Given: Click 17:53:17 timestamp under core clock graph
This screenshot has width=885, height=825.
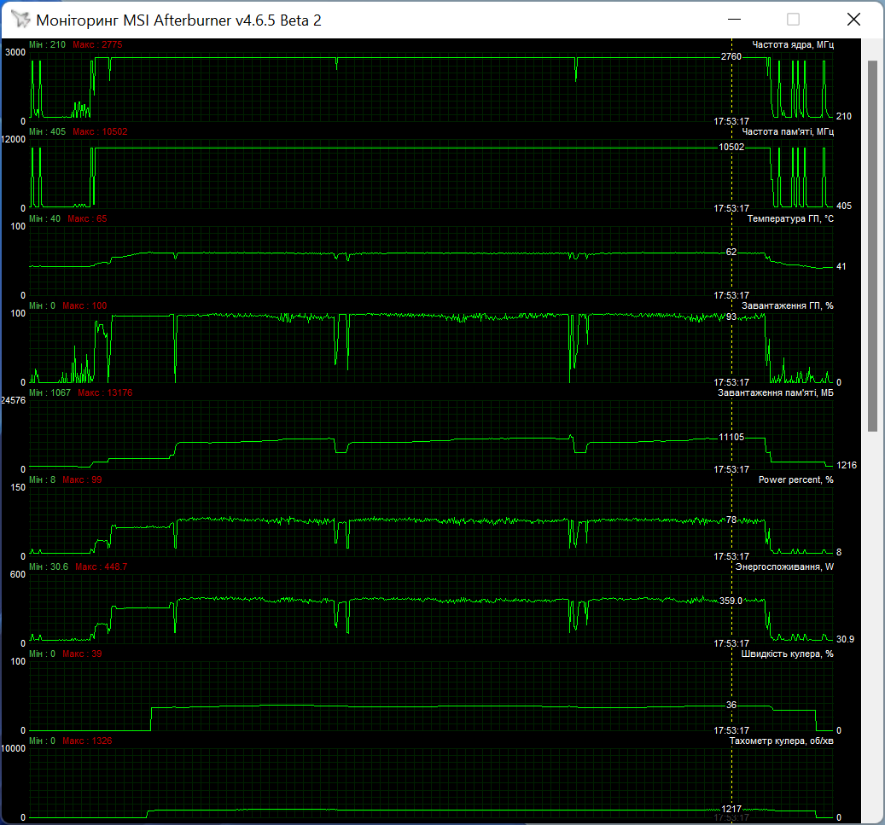Looking at the screenshot, I should tap(731, 121).
